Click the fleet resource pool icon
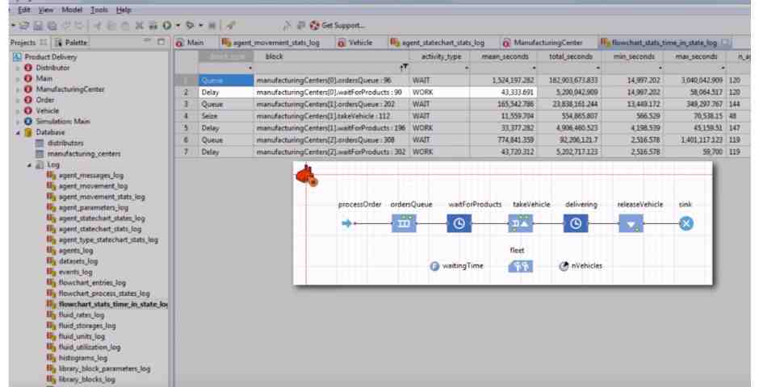Image resolution: width=759 pixels, height=387 pixels. 518,264
